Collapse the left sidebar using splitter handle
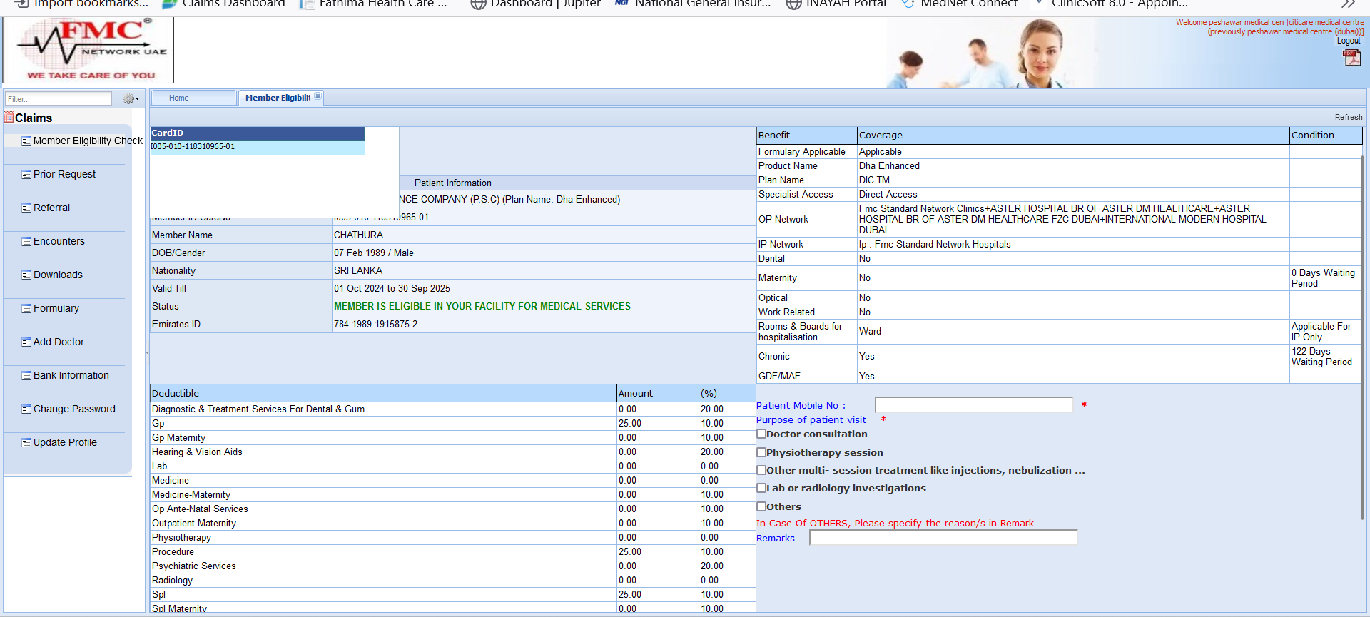Viewport: 1370px width, 617px height. click(148, 352)
